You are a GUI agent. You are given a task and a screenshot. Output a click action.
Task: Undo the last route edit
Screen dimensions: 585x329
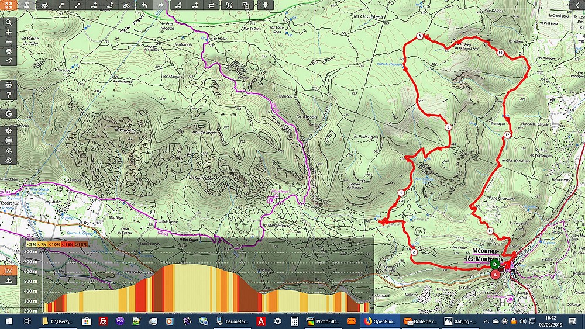[144, 5]
